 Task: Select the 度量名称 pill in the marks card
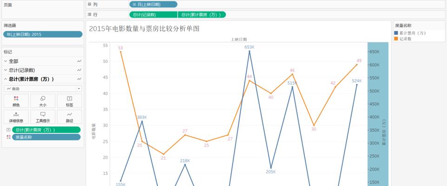coord(46,137)
